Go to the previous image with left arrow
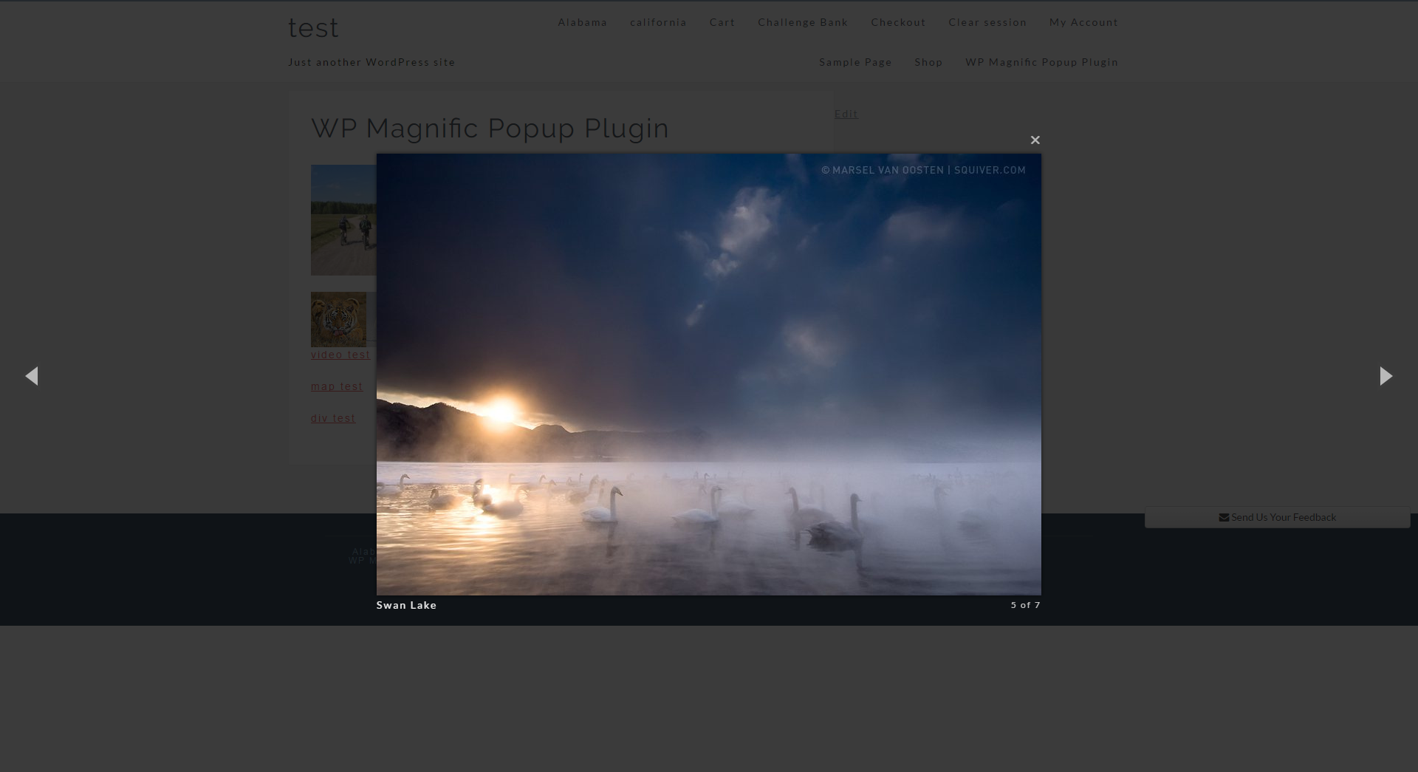The width and height of the screenshot is (1418, 772). [x=32, y=376]
